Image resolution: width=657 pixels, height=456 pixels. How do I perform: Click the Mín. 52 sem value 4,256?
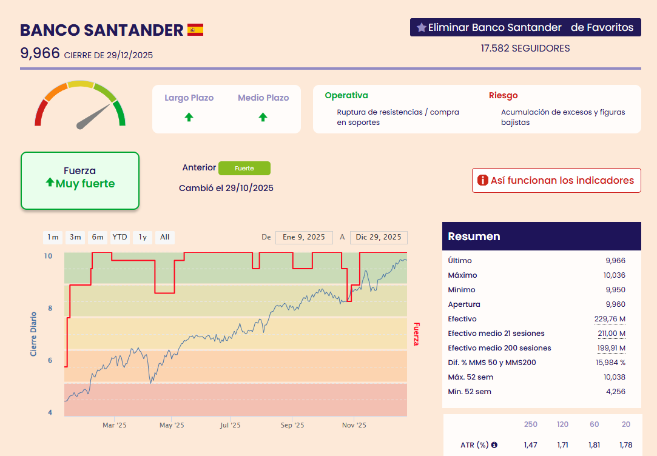tap(616, 392)
